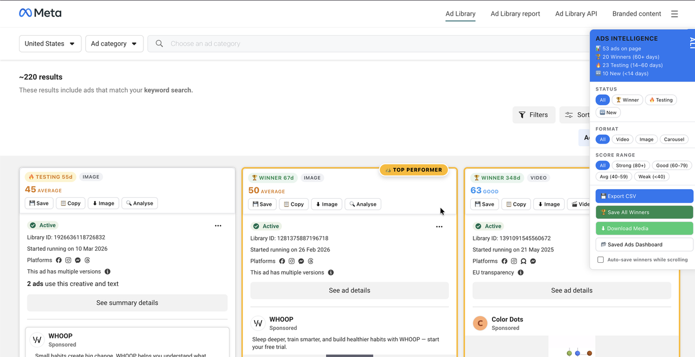Open the hamburger menu in the header
The image size is (695, 357).
click(674, 14)
